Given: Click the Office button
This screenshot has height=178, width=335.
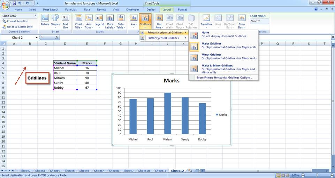Looking at the screenshot, I should (x=5, y=5).
